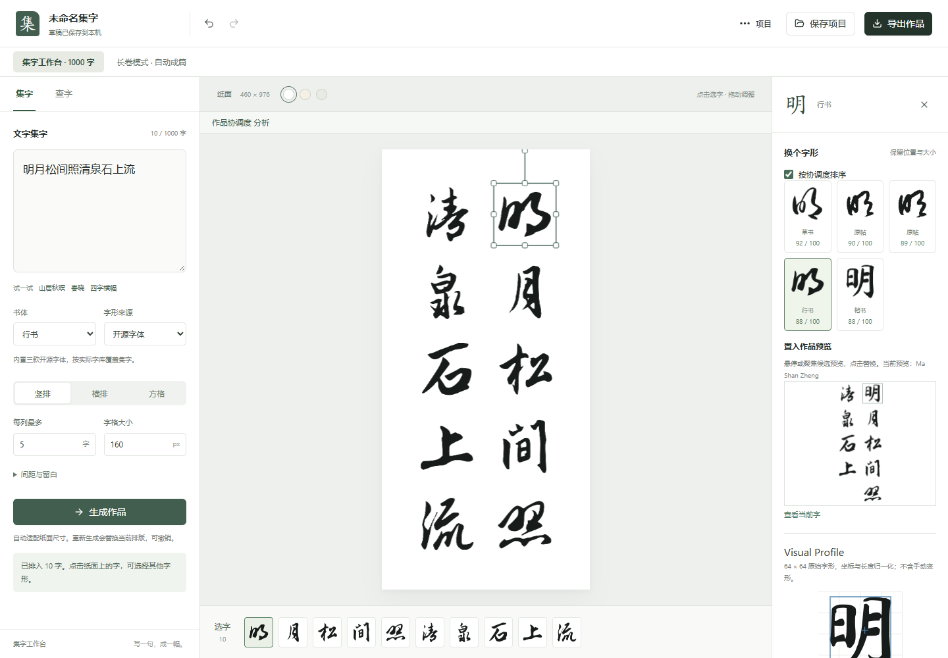Select the 间 glyph in the bottom strip
Viewport: 948px width, 658px height.
[361, 632]
